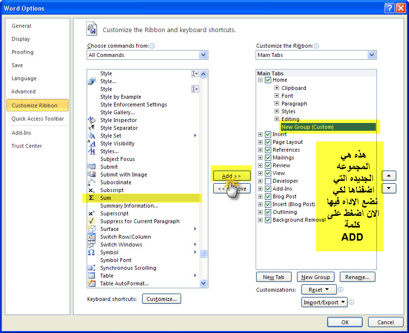Click the Style Visibility icon

(x=92, y=143)
